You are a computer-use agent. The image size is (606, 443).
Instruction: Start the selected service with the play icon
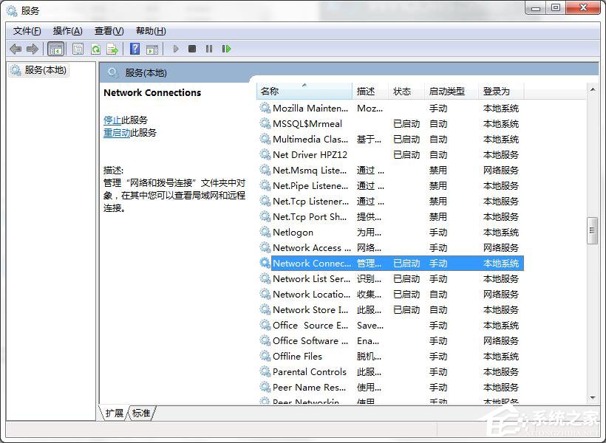pyautogui.click(x=176, y=49)
